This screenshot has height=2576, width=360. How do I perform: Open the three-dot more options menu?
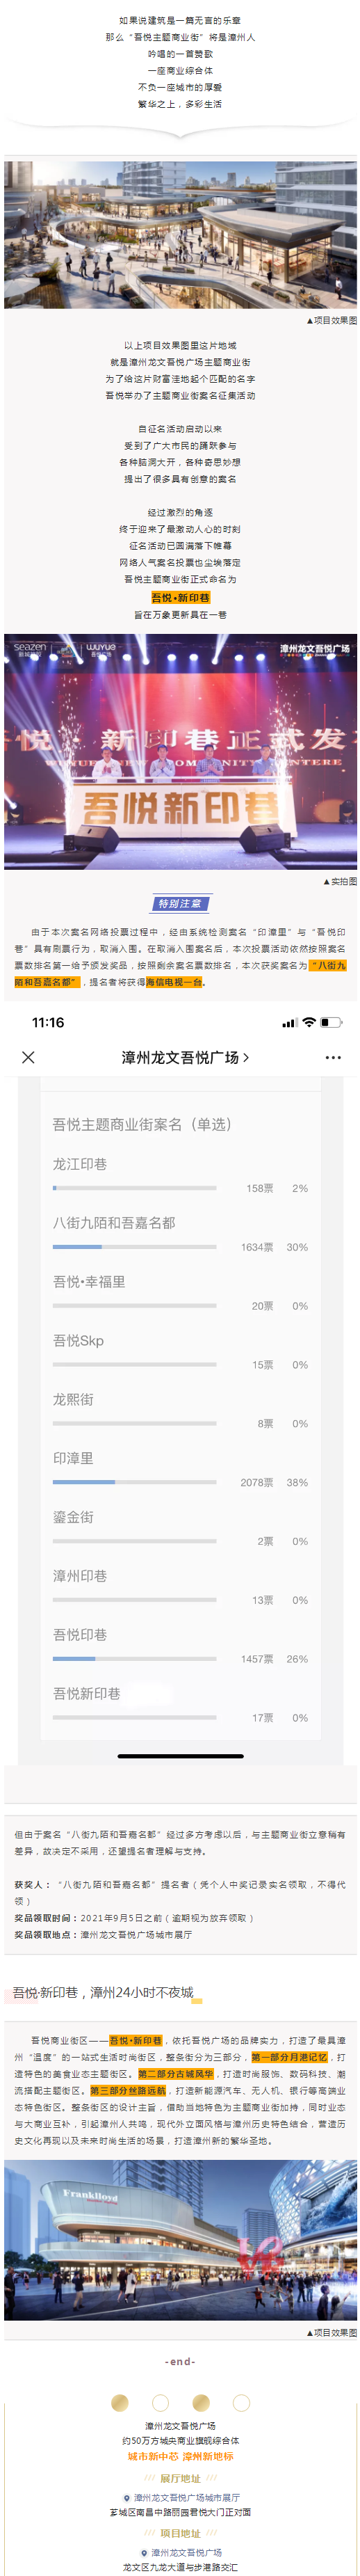pos(333,1057)
